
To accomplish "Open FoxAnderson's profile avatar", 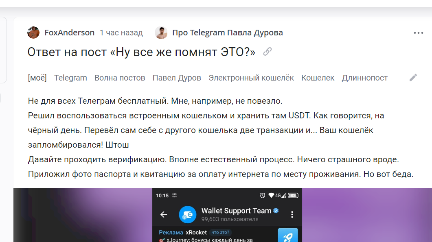I will (x=33, y=33).
